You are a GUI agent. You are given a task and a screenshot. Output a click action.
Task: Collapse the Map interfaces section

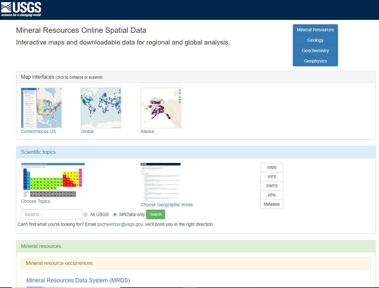pos(38,77)
